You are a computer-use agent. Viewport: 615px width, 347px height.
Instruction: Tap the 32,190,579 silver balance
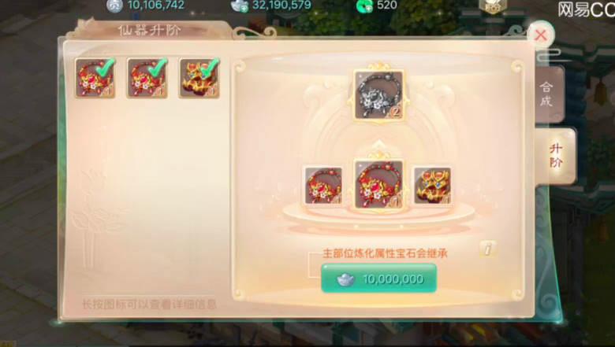(x=281, y=5)
